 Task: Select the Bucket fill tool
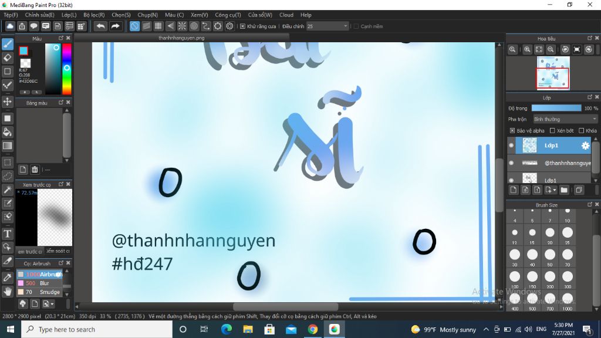coord(7,132)
